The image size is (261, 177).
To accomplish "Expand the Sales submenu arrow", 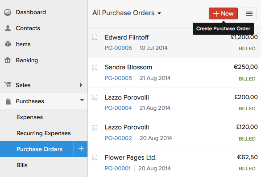I will tap(81, 85).
